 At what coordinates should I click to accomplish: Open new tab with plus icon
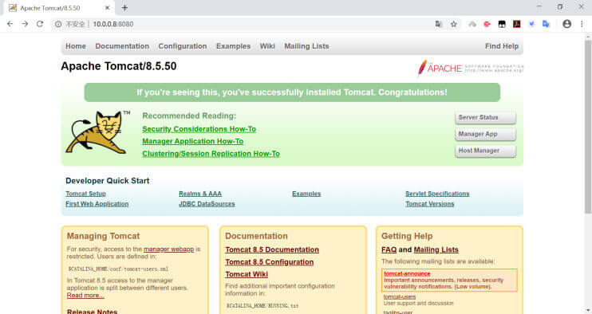point(124,7)
